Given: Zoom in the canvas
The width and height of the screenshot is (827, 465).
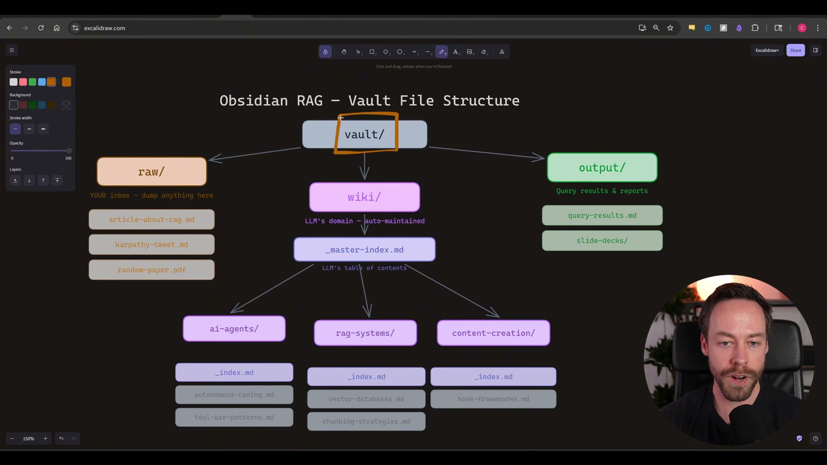Looking at the screenshot, I should tap(45, 439).
